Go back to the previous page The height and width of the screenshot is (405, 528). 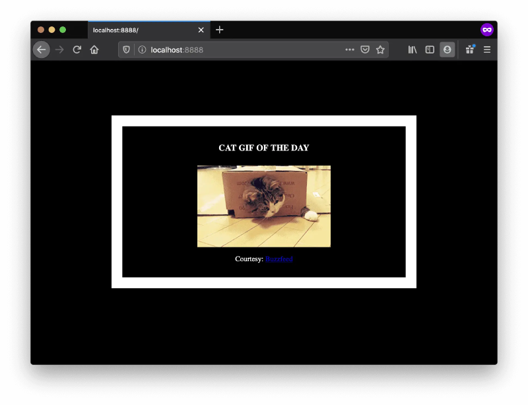(42, 49)
